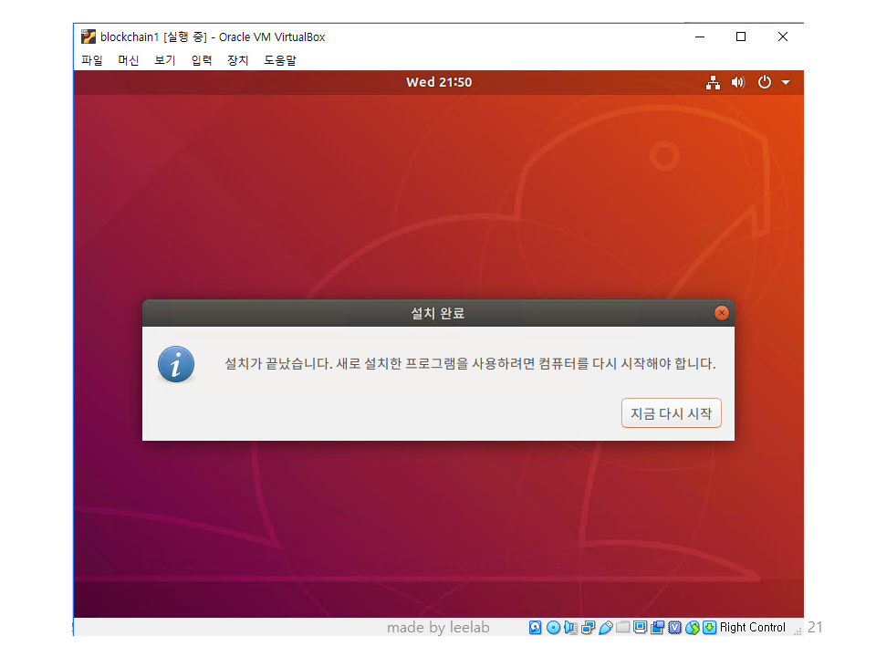This screenshot has height=657, width=876.
Task: Click the shared folders status icon
Action: [x=623, y=627]
